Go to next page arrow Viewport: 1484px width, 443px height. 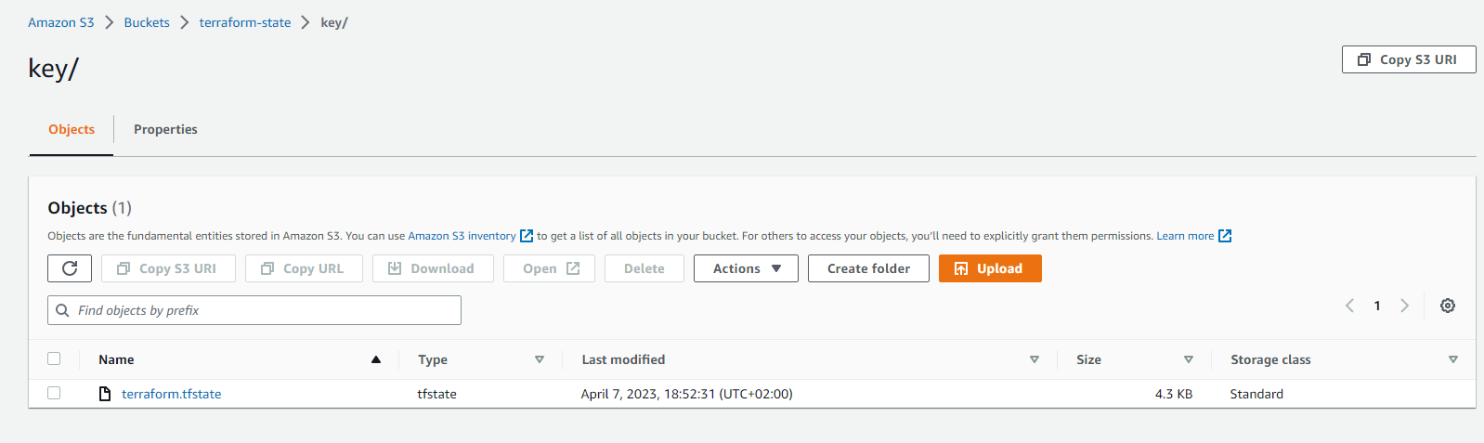[1405, 306]
